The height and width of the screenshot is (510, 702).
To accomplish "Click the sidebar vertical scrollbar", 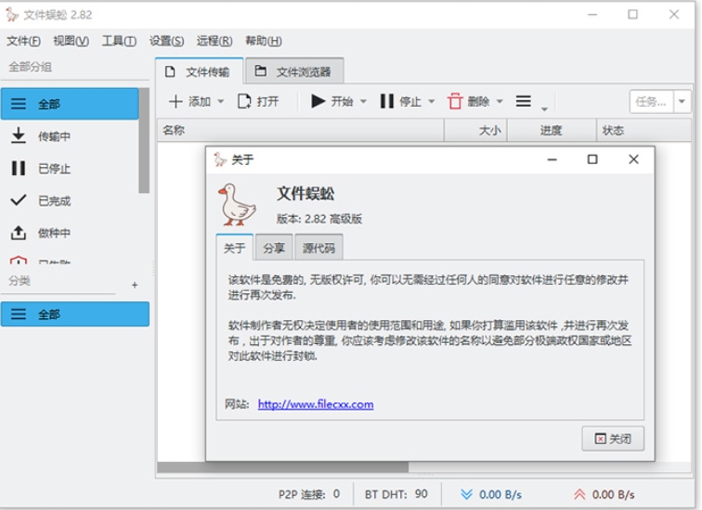I will (x=144, y=139).
